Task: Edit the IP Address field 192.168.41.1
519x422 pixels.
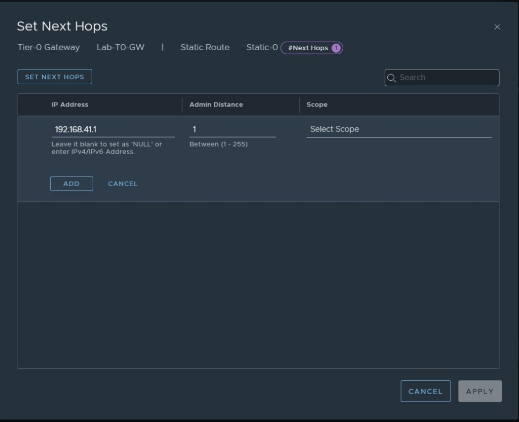Action: (113, 129)
